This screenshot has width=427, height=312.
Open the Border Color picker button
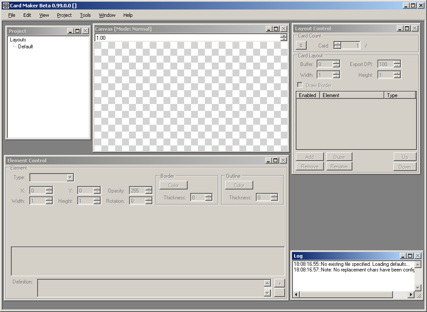point(173,185)
